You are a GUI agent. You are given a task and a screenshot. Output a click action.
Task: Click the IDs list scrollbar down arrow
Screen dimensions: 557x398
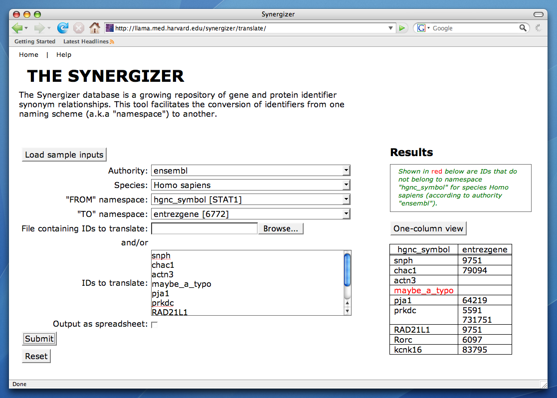click(347, 311)
